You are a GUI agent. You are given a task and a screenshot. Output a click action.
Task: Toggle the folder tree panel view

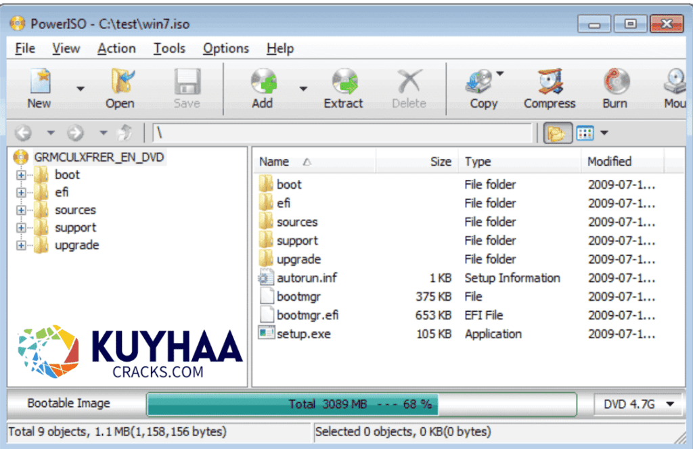pyautogui.click(x=557, y=133)
